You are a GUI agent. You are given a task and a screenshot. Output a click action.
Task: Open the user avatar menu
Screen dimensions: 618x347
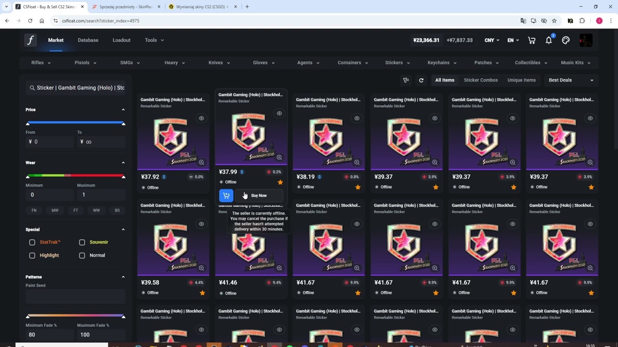[x=586, y=40]
